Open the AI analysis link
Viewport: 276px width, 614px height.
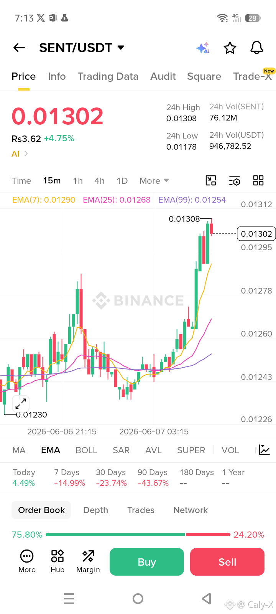[x=15, y=154]
